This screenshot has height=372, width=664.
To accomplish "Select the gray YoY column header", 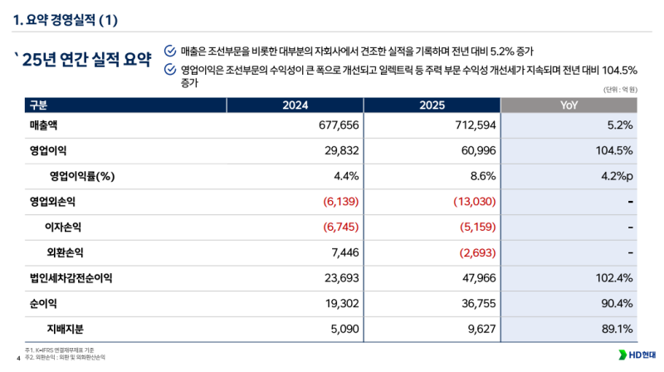I will tap(570, 105).
